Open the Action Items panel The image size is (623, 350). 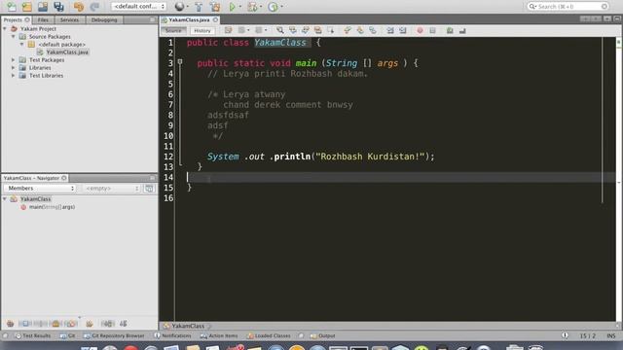219,335
